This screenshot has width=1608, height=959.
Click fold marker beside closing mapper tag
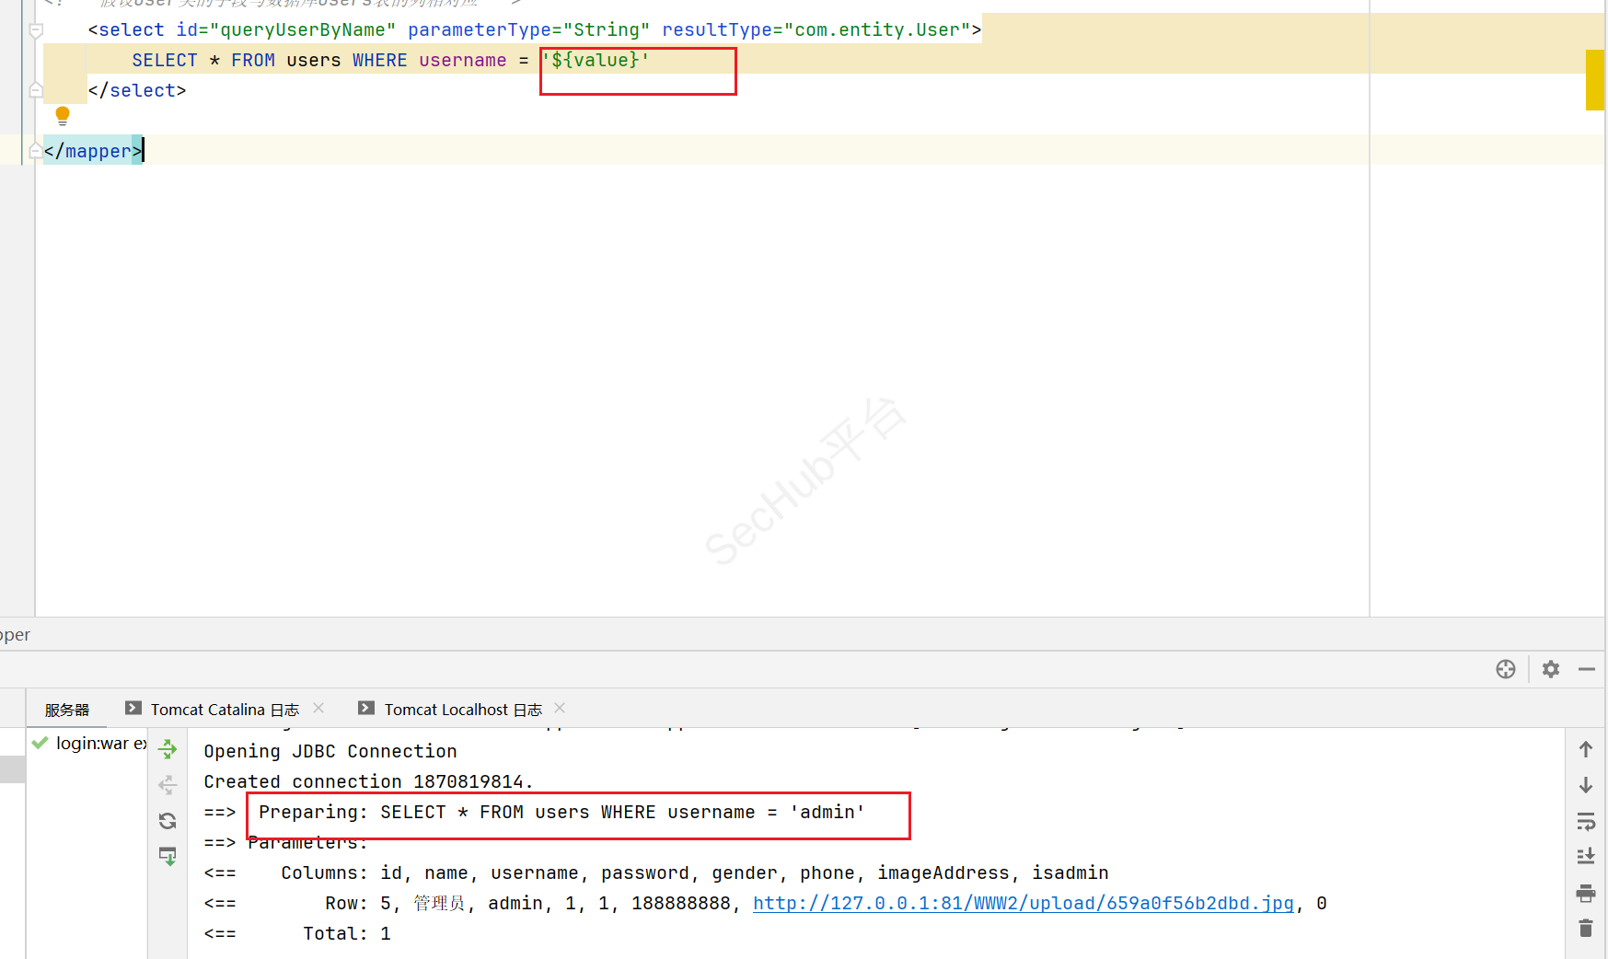tap(35, 151)
